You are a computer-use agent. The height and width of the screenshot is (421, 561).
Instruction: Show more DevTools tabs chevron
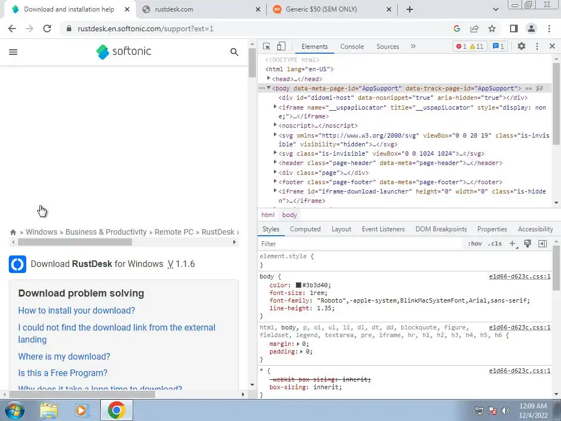413,46
